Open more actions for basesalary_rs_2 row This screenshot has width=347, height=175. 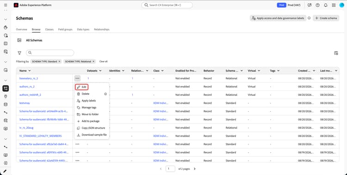click(77, 78)
